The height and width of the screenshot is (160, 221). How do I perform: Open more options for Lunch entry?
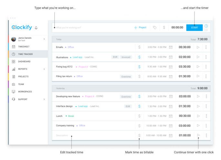point(206,116)
